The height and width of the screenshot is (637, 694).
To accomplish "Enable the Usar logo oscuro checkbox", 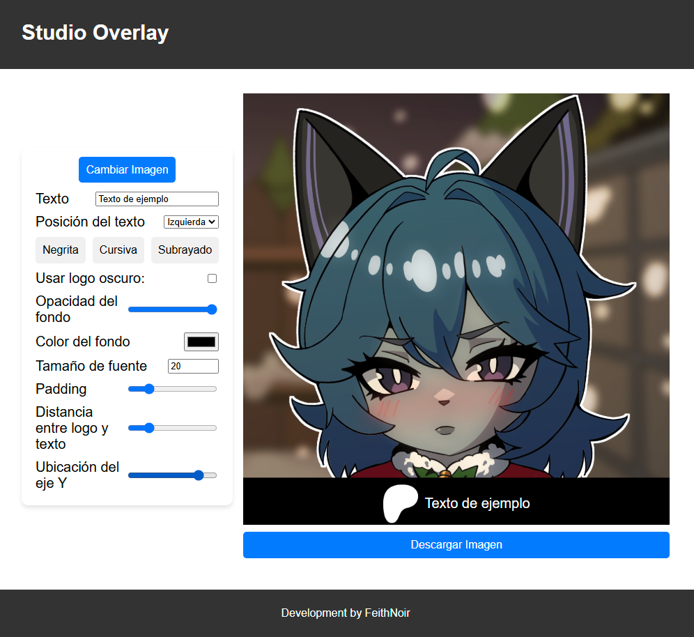I will point(212,279).
